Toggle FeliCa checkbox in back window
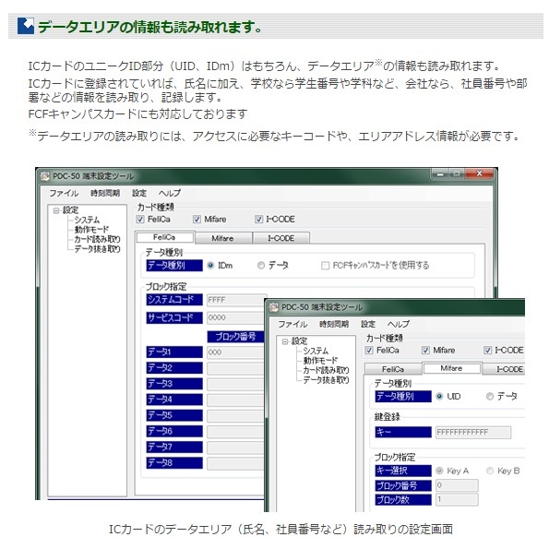This screenshot has height=549, width=549. [x=140, y=220]
